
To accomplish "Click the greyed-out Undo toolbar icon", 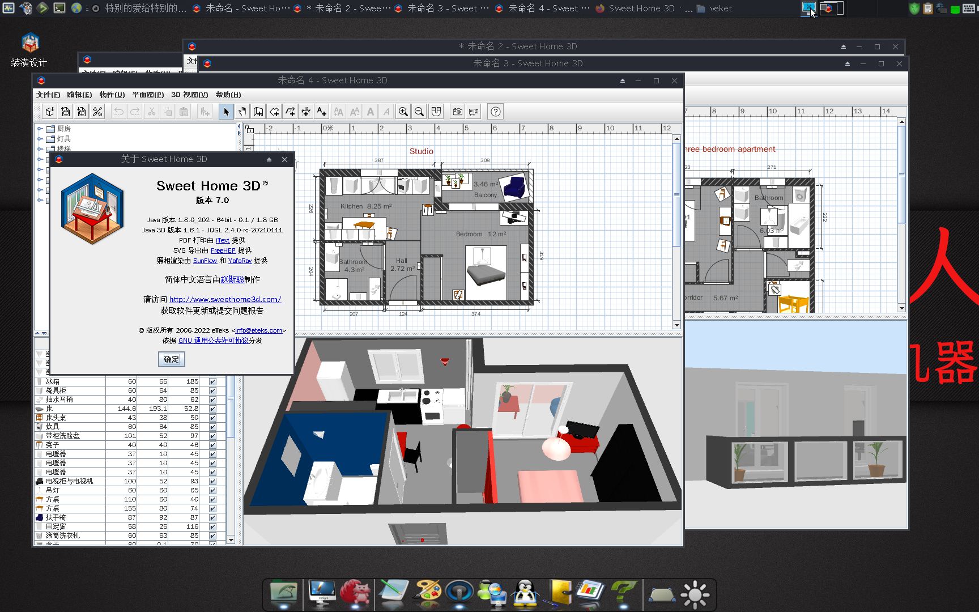I will coord(118,112).
